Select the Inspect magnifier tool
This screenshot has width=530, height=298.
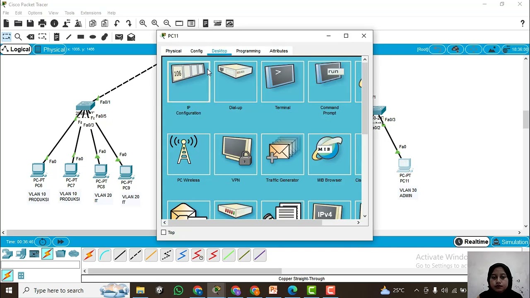coord(18,37)
